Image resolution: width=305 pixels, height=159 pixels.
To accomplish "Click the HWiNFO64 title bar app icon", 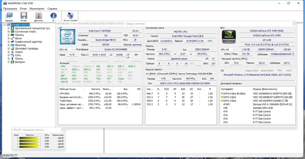I will 5,3.
